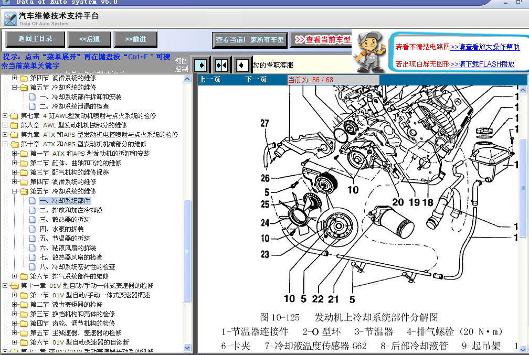Open the 请查看放大操作帮助 link
Image resolution: width=529 pixels, height=355 pixels.
pos(485,47)
